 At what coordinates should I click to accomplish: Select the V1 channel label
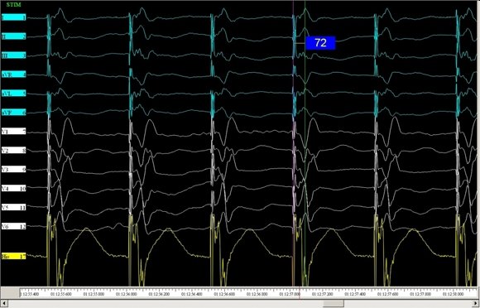(14, 132)
